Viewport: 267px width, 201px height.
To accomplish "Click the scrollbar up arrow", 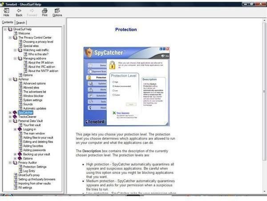I will [264, 20].
